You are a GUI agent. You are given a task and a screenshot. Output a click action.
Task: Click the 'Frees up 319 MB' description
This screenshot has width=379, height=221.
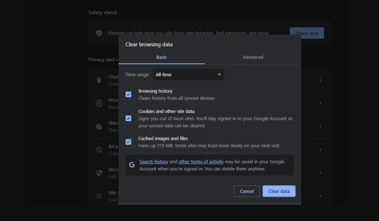click(x=209, y=146)
